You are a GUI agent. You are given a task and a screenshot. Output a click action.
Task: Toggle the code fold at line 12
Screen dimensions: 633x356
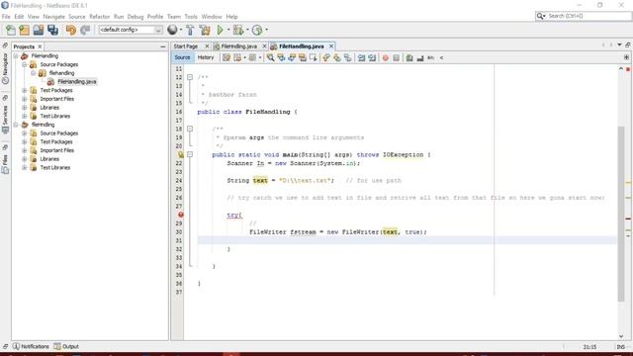[190, 77]
